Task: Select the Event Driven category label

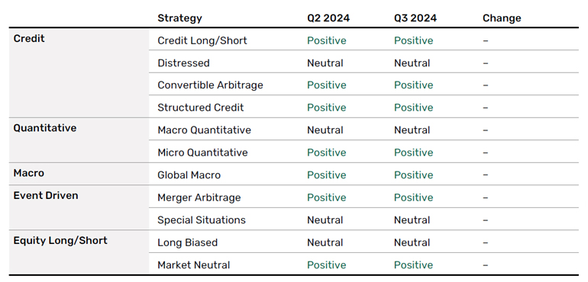Action: pyautogui.click(x=46, y=195)
